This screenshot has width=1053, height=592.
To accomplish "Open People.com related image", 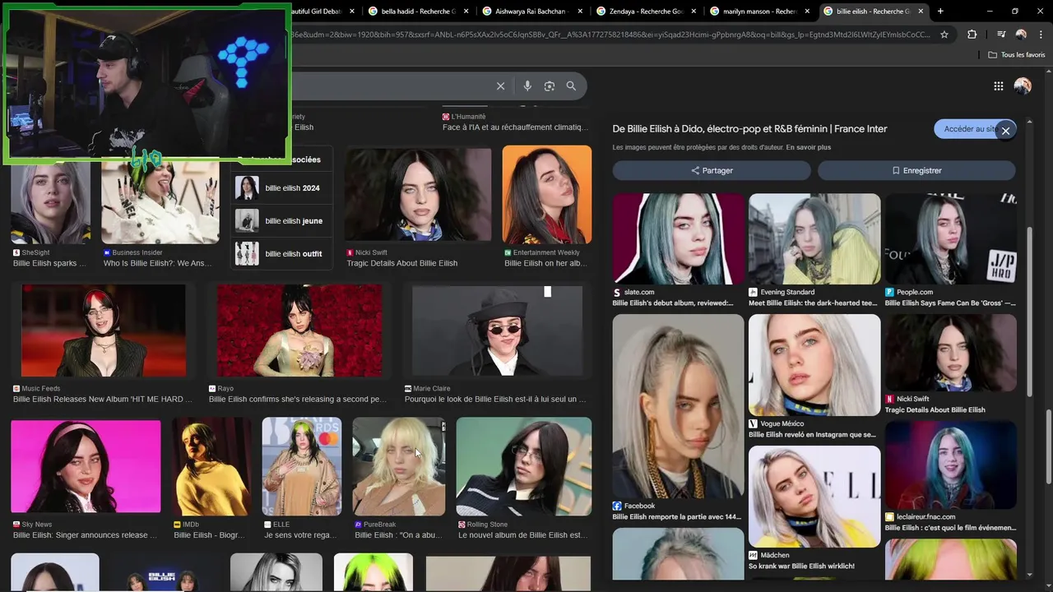I will pos(951,239).
